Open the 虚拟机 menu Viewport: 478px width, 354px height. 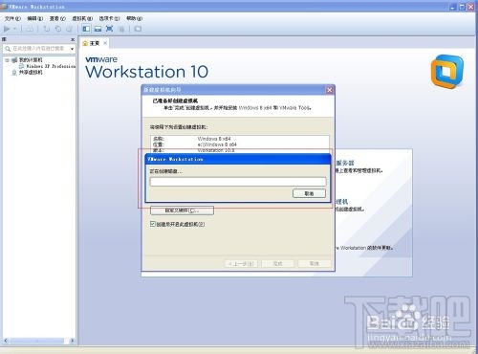coord(82,18)
